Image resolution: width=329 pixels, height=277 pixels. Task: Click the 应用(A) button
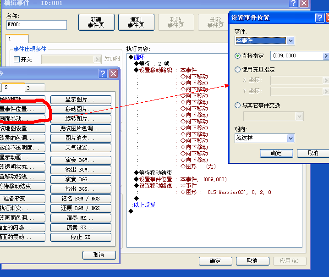coord(290,261)
